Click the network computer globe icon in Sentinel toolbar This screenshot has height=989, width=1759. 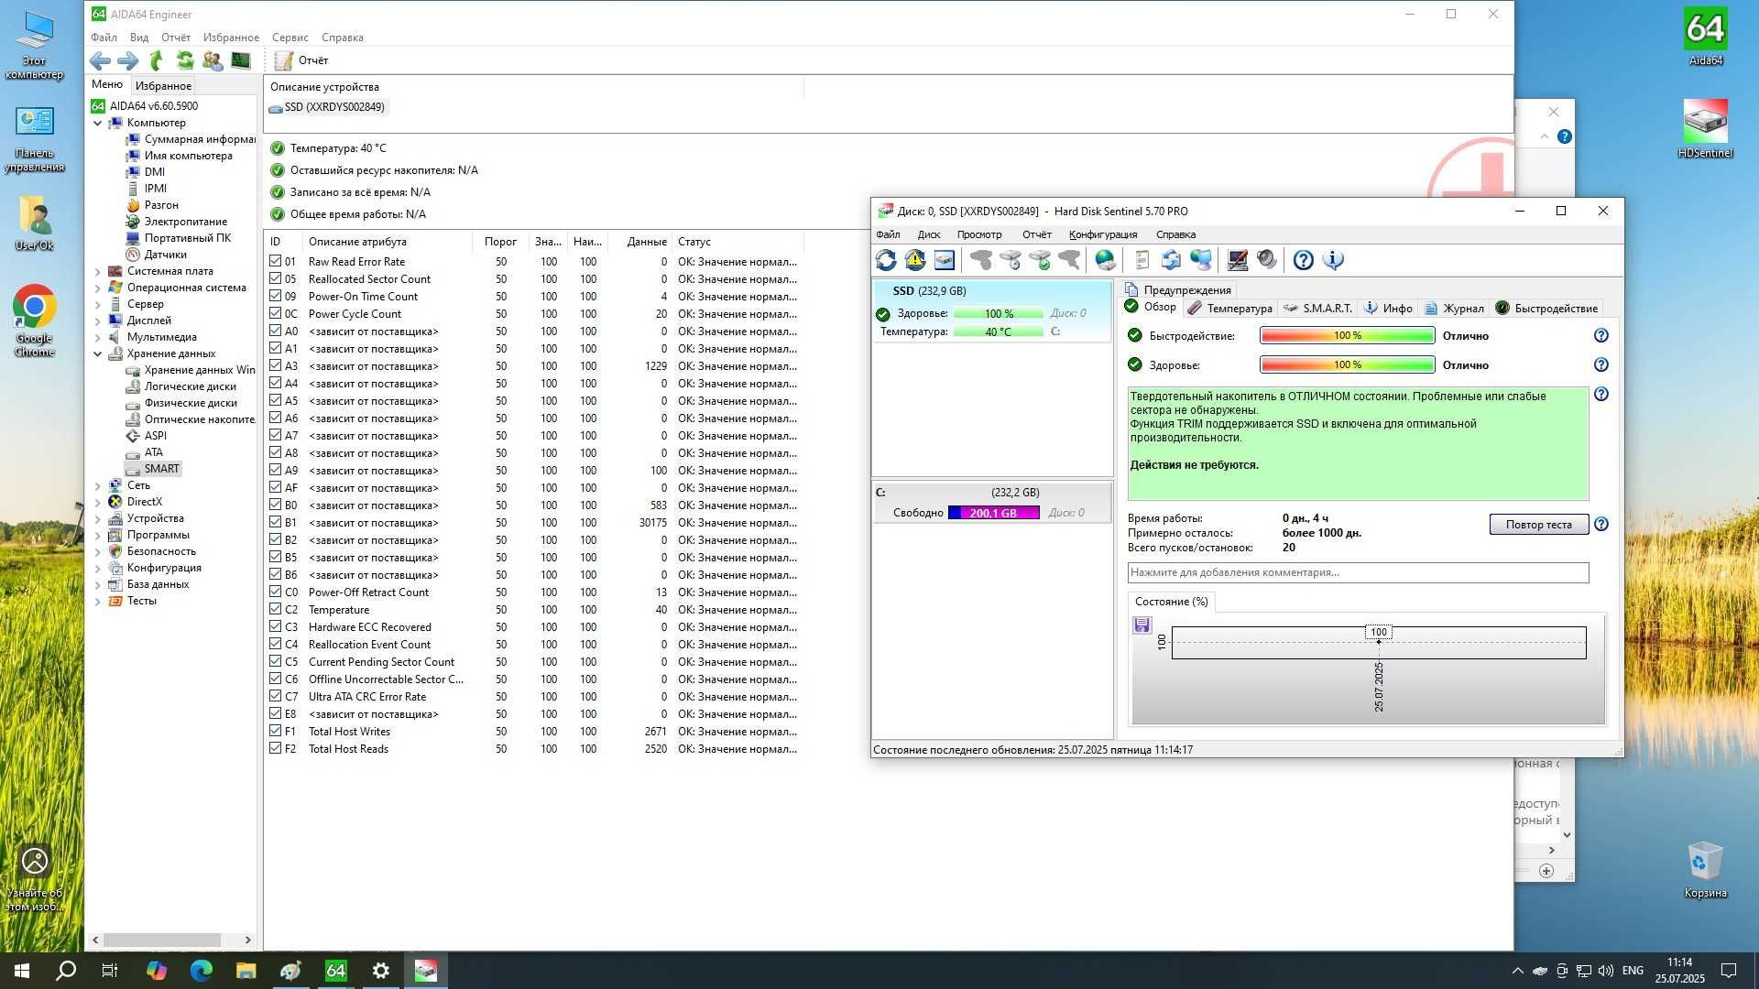tap(1200, 260)
